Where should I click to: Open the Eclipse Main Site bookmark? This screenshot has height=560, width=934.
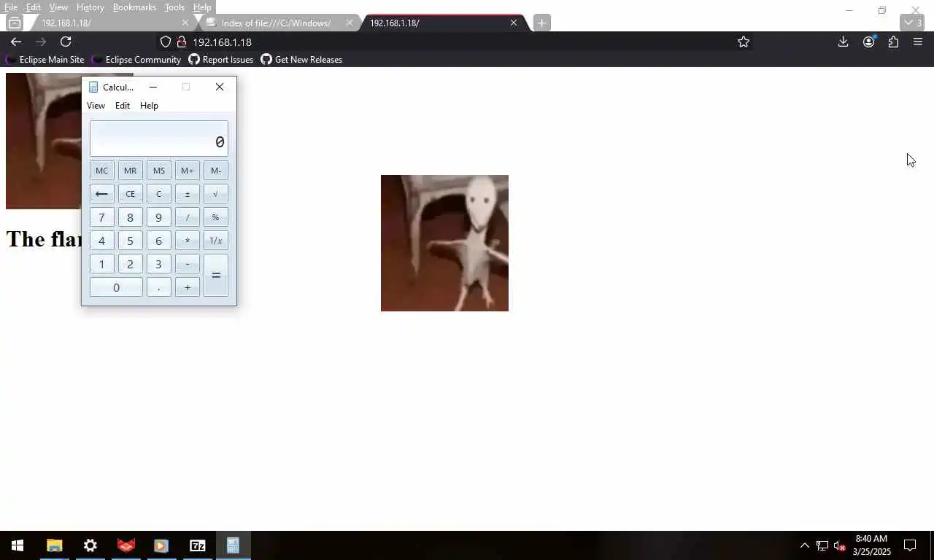pyautogui.click(x=45, y=60)
